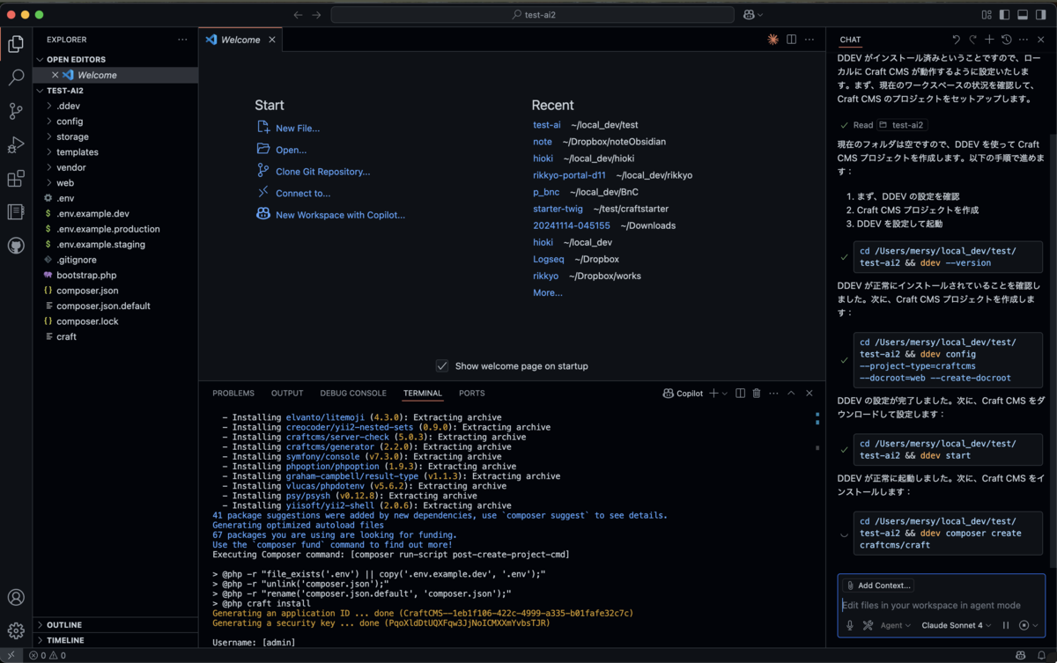Uncheck Show welcome page on startup

[442, 365]
